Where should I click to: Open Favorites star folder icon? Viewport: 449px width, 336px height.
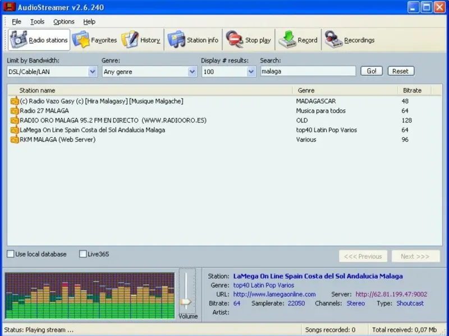[x=81, y=40]
